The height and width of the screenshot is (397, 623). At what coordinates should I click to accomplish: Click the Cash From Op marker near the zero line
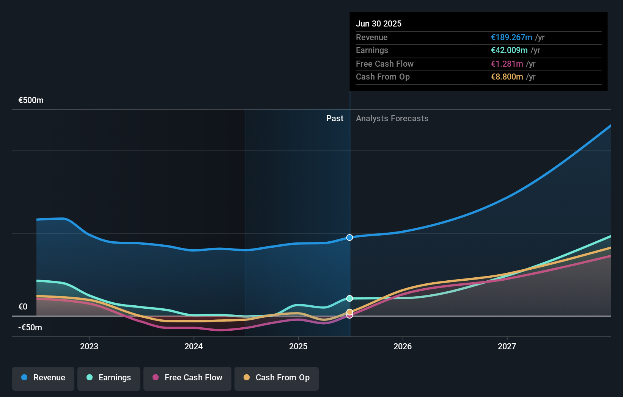tap(349, 311)
